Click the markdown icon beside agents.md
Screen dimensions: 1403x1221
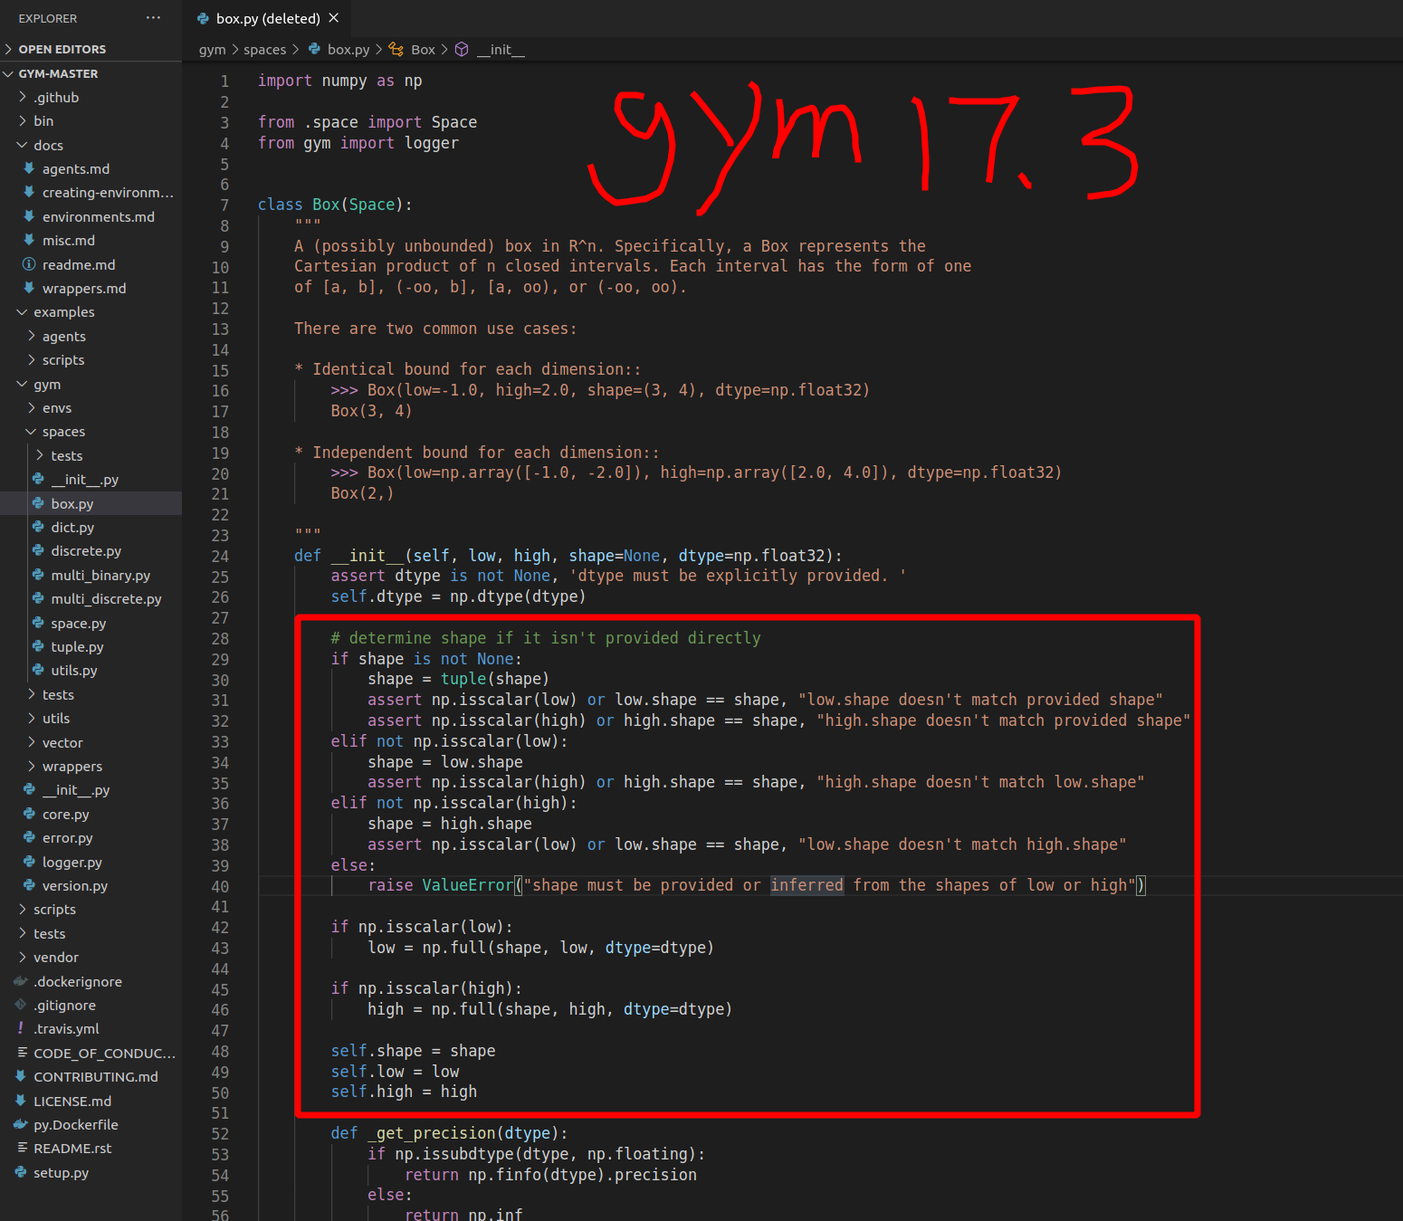pyautogui.click(x=29, y=168)
